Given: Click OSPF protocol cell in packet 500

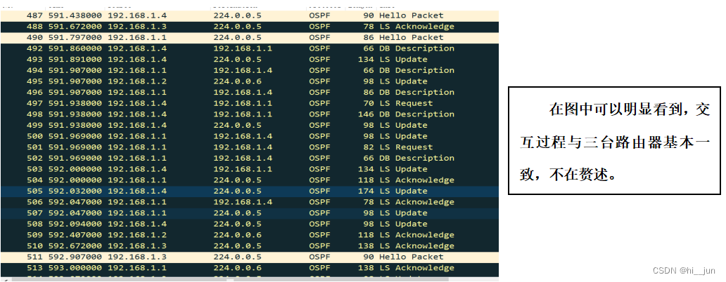Looking at the screenshot, I should click(x=319, y=137).
